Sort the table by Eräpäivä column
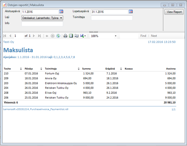The image size is (187, 146). click(x=121, y=69)
